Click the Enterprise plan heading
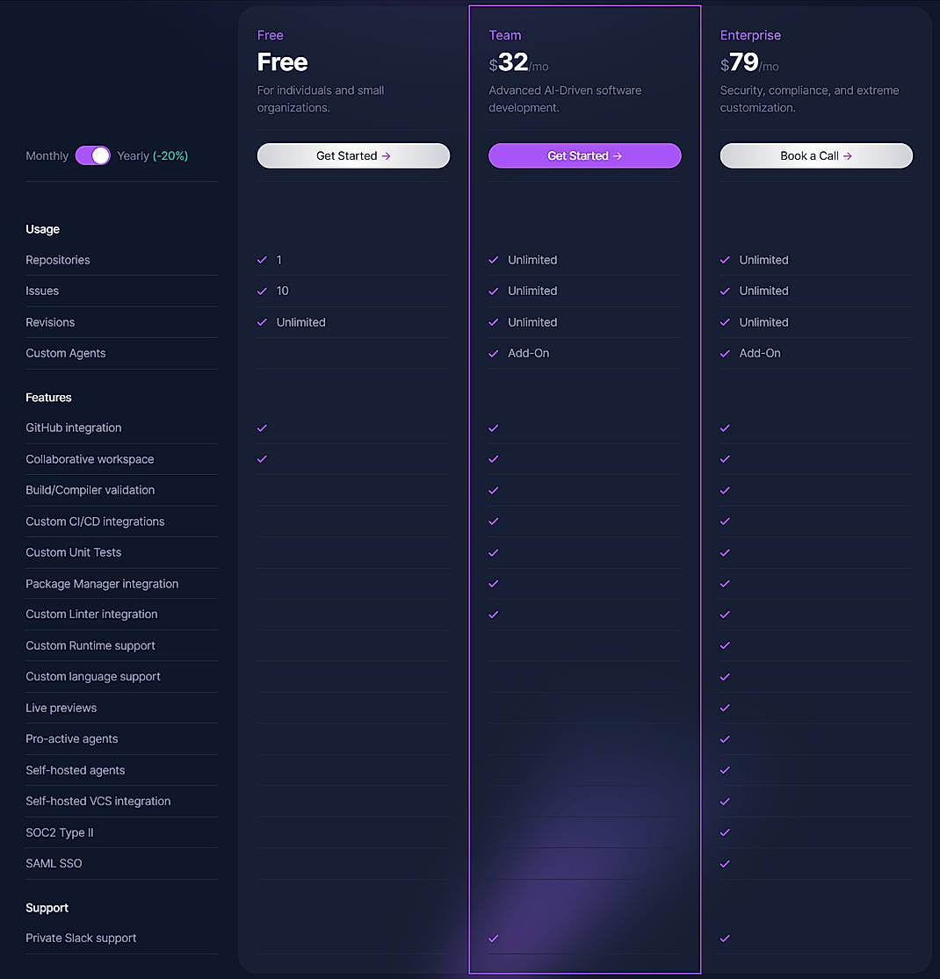The height and width of the screenshot is (979, 940). coord(750,35)
